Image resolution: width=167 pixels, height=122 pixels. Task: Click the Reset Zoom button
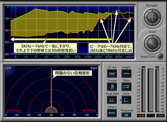tap(160, 56)
